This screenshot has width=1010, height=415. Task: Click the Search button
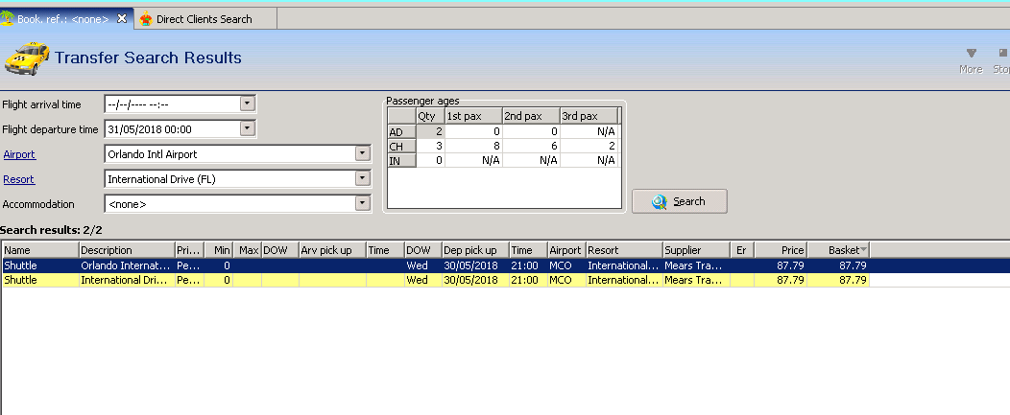[680, 201]
